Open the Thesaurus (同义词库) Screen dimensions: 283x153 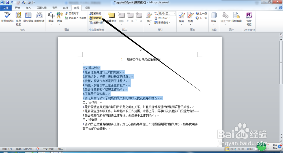point(28,17)
